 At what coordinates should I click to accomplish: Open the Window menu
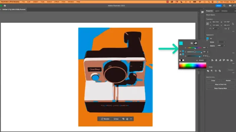(x=71, y=2)
